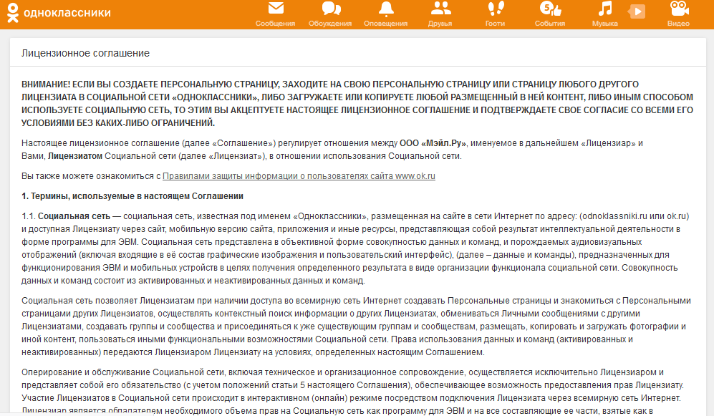Open the Events thumbs-up icon
The image size is (714, 416).
point(549,9)
